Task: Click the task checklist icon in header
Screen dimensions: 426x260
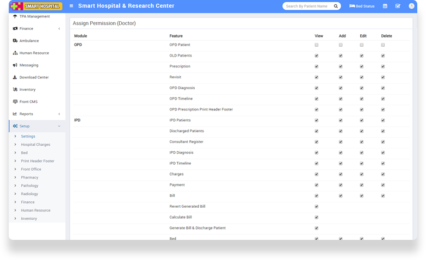Action: 398,6
